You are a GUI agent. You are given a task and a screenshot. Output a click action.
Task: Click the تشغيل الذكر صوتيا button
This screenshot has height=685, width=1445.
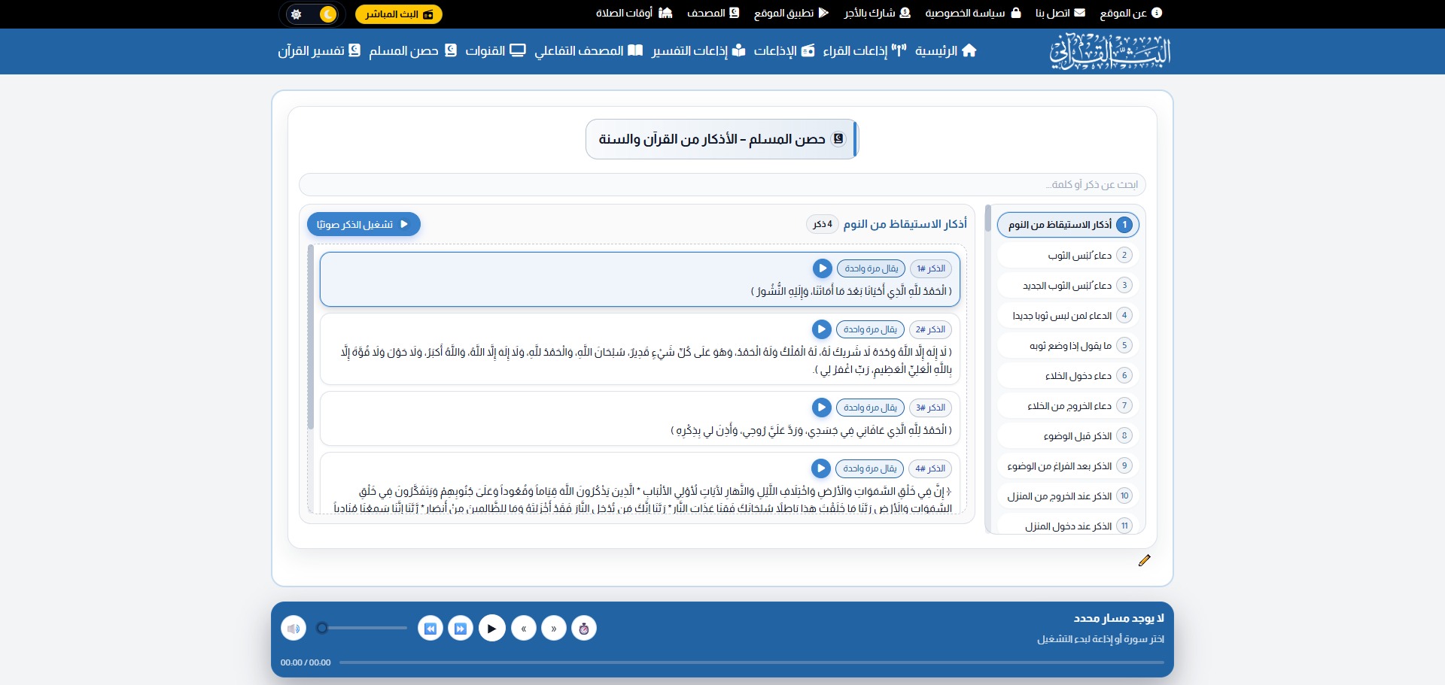(364, 224)
